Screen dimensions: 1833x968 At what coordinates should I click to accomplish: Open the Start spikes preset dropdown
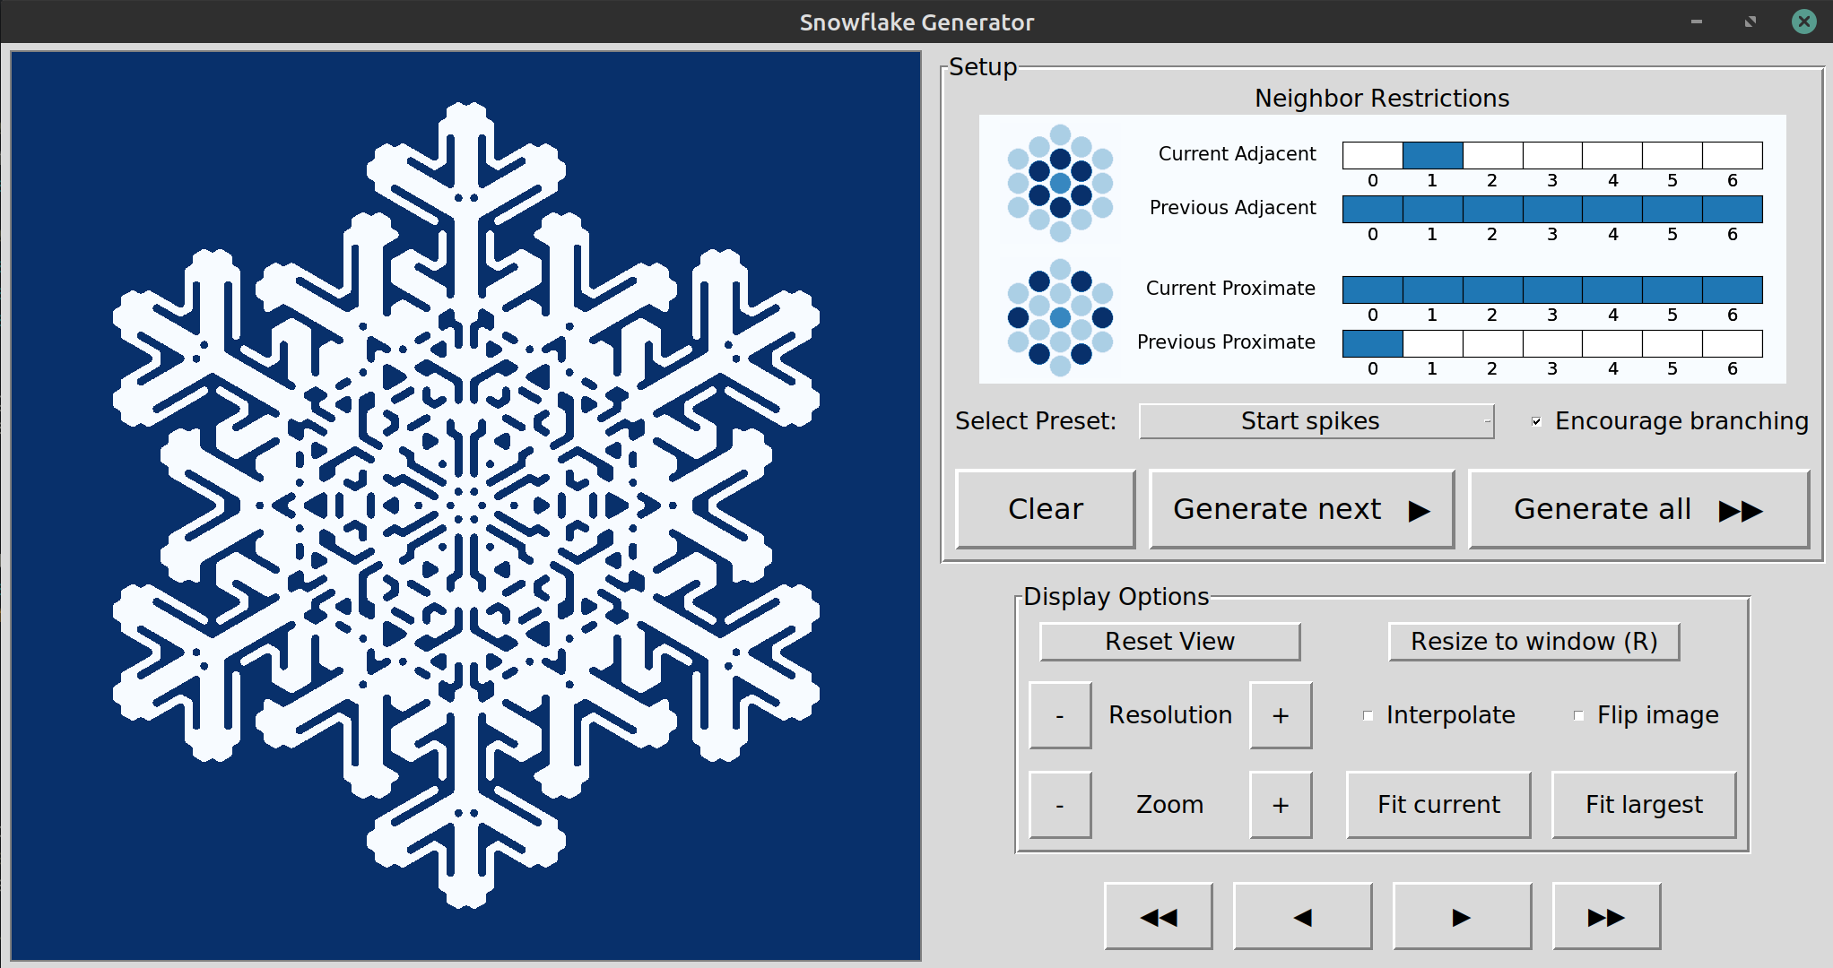click(1316, 421)
